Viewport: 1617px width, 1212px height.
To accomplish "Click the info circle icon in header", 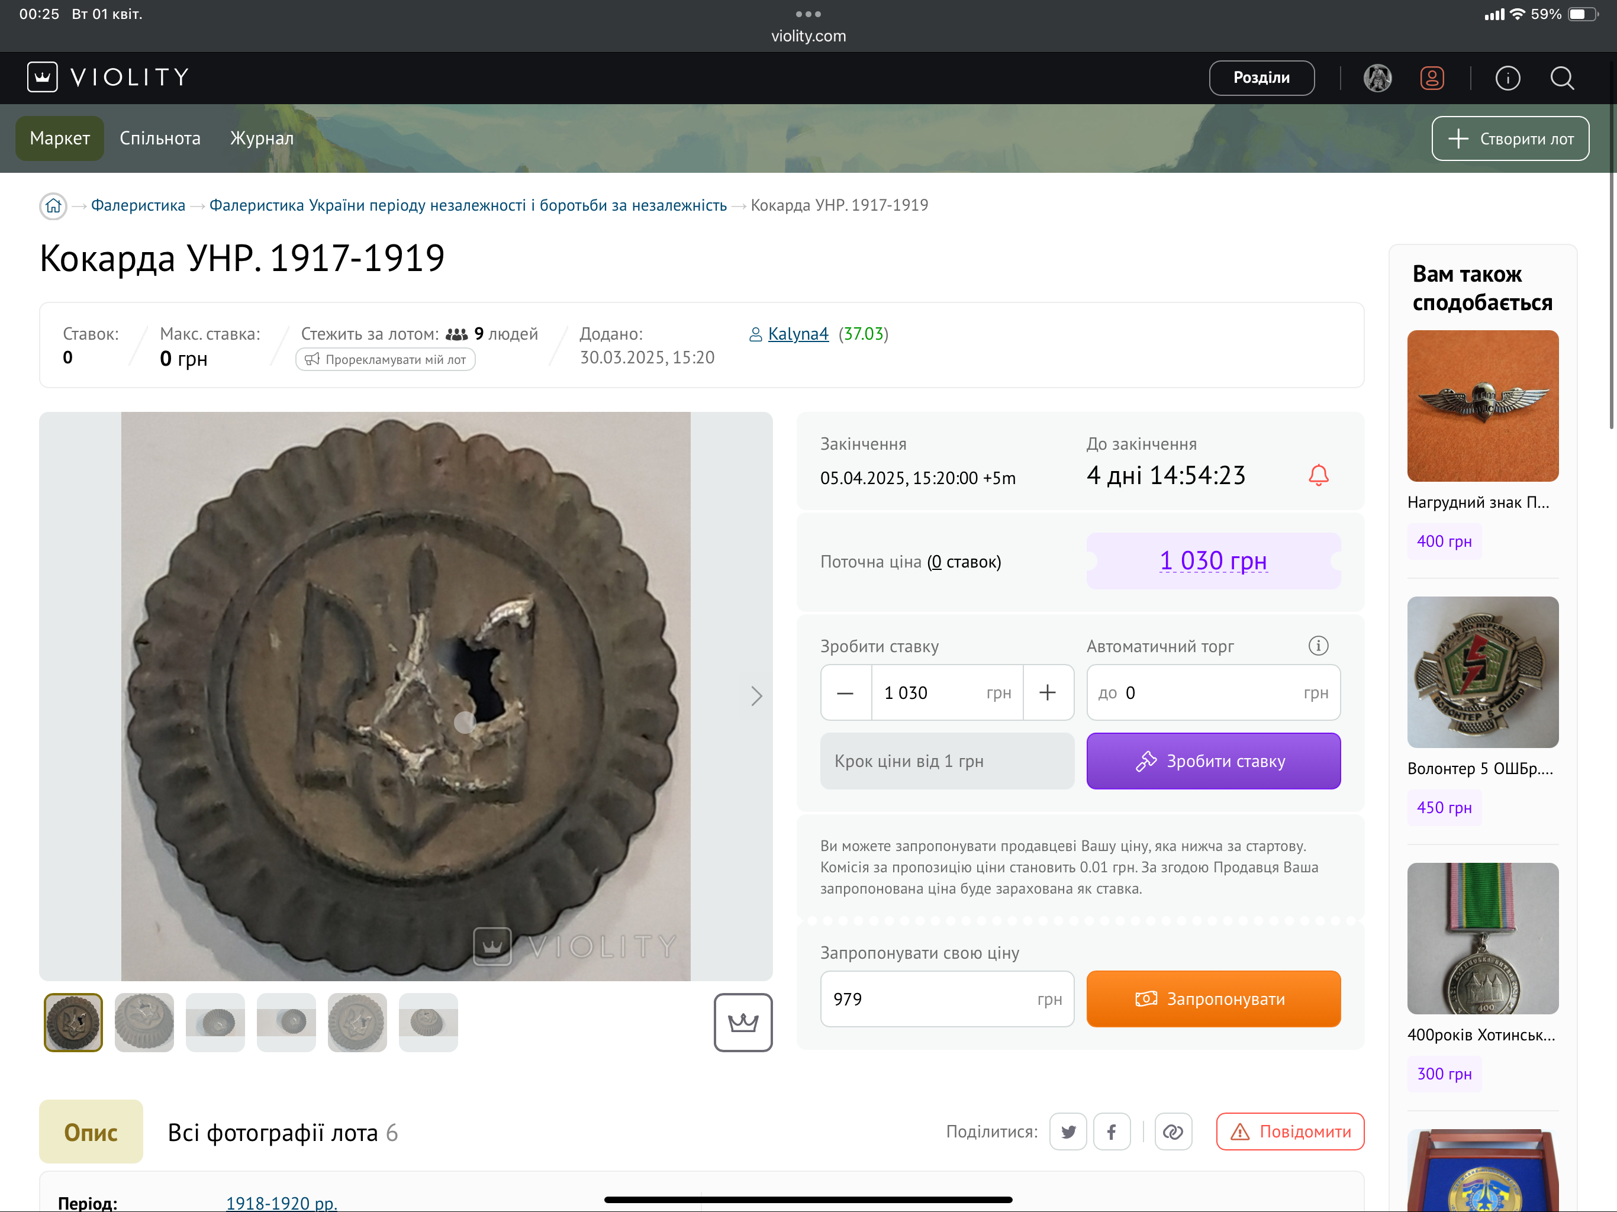I will (x=1508, y=78).
